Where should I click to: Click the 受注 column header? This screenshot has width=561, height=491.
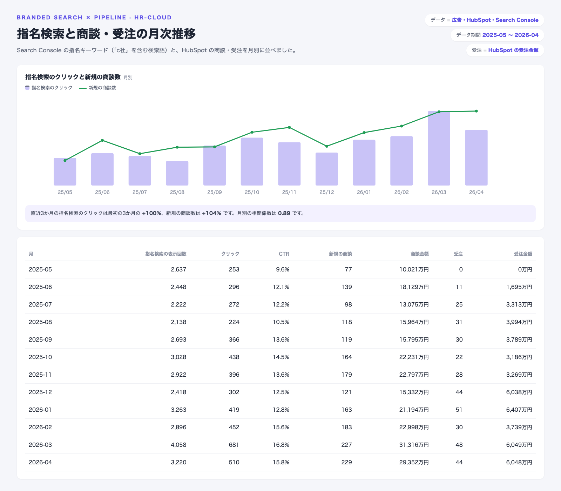tap(458, 254)
